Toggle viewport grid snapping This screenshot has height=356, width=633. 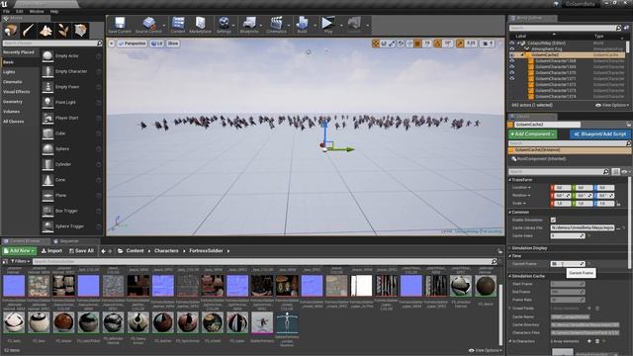(x=417, y=44)
